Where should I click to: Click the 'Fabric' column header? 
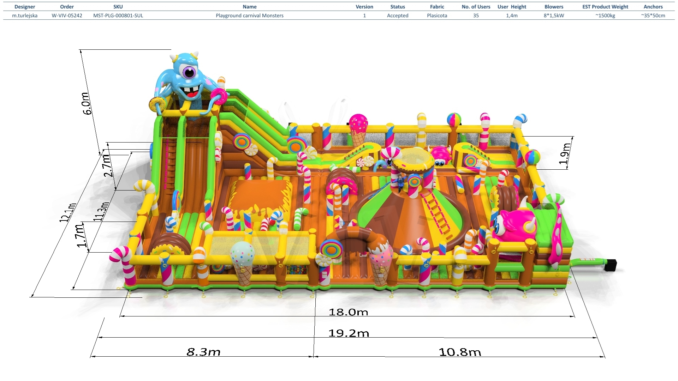tap(437, 7)
